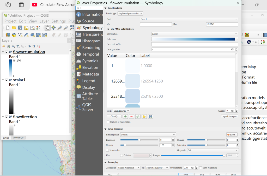
Task: Click color swatch for value 253187.2500
Action: 132,96
